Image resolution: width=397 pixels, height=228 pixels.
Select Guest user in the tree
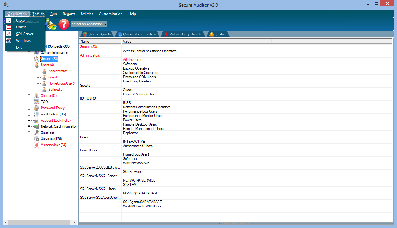(53, 77)
